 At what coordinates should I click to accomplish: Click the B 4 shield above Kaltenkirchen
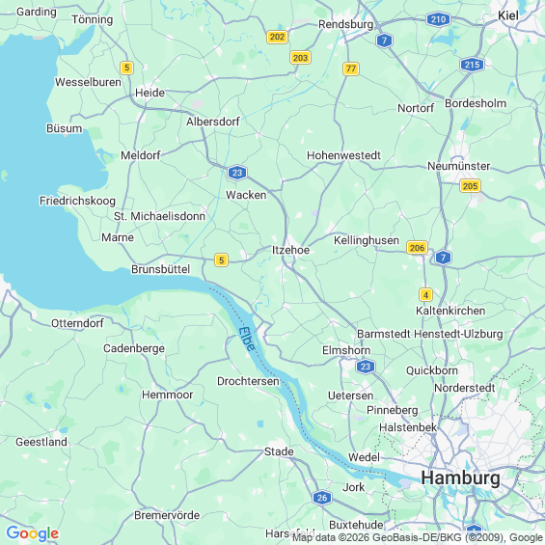pos(425,295)
